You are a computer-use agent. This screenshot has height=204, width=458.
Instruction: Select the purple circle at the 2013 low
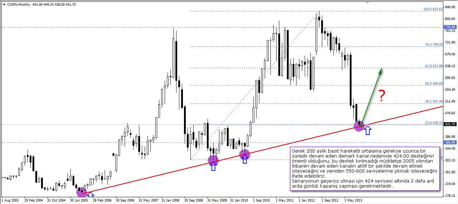point(359,125)
